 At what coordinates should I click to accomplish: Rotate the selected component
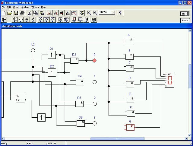(49, 13)
